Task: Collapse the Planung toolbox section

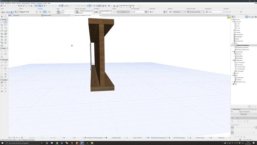Action: click(x=1, y=19)
